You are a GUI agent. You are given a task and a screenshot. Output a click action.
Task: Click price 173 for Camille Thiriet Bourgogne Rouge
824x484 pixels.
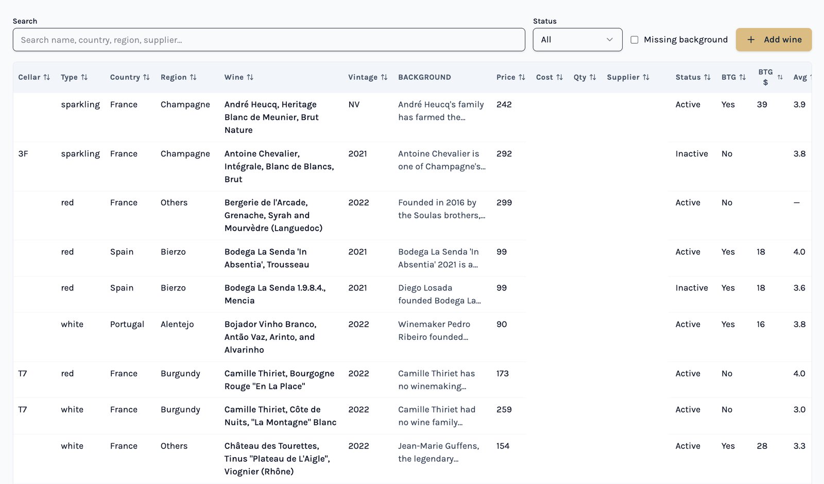click(503, 373)
